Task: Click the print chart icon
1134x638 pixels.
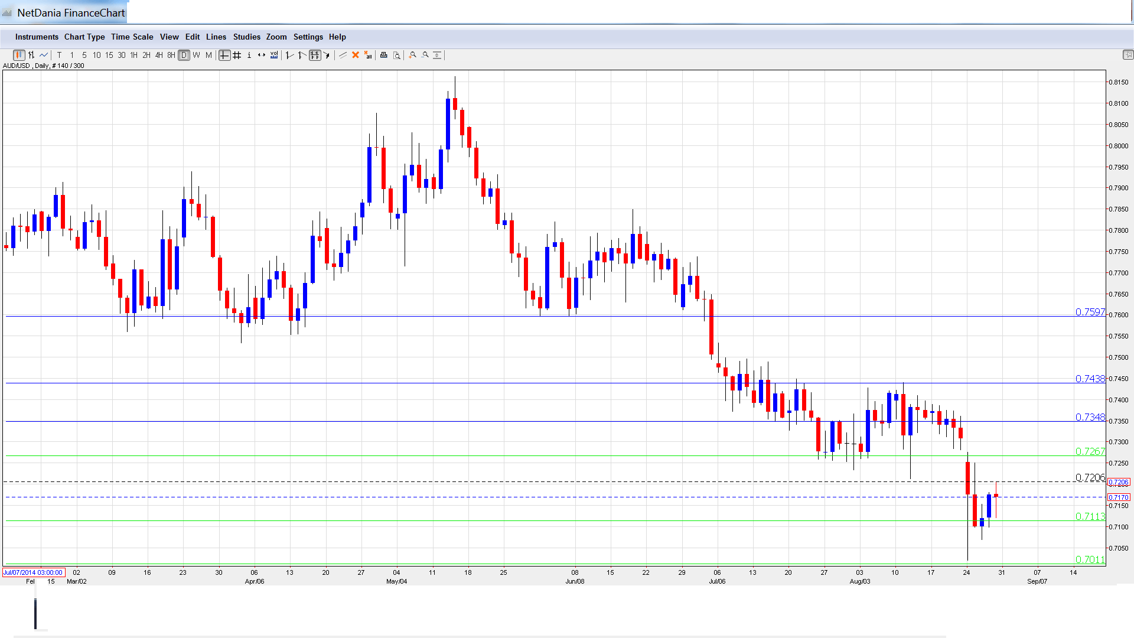Action: click(383, 55)
